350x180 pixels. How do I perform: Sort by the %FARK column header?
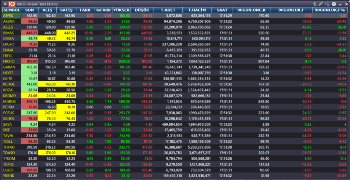click(103, 10)
